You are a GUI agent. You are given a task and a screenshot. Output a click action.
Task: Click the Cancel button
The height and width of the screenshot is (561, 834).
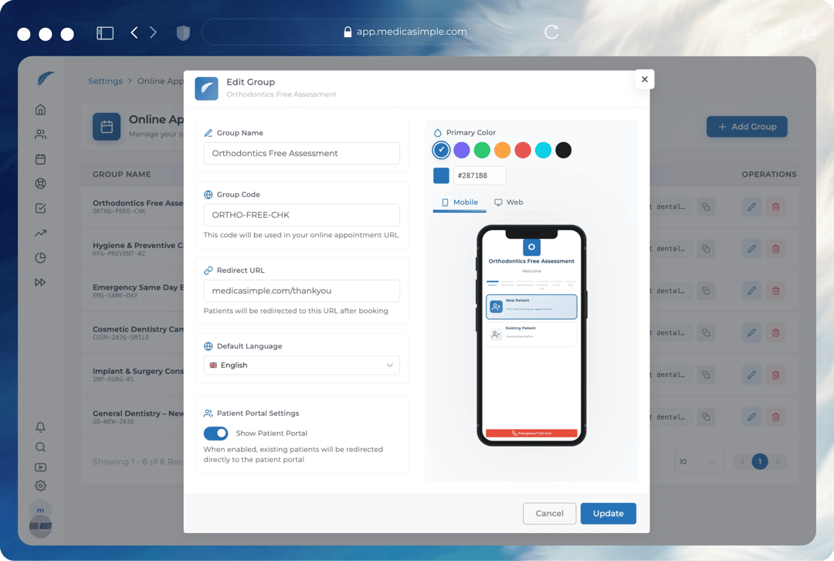(549, 514)
